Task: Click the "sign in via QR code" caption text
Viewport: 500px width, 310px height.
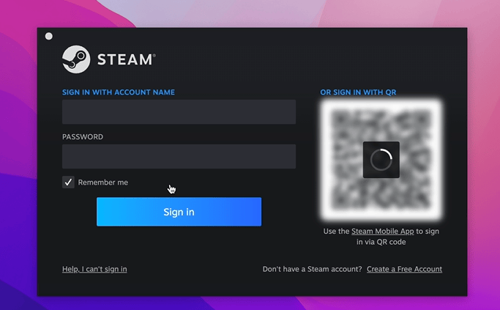Action: point(381,242)
